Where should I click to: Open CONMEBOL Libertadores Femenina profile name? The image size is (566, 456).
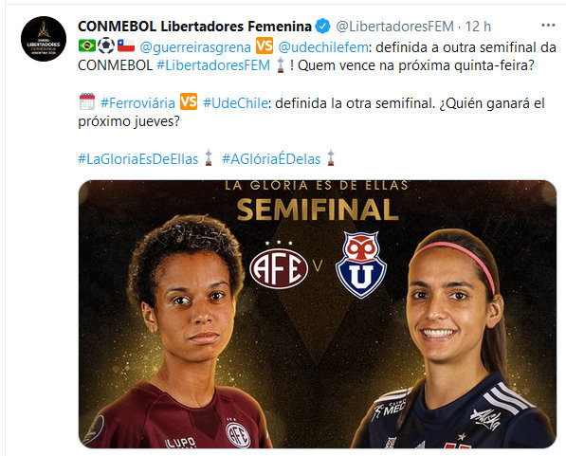(194, 27)
